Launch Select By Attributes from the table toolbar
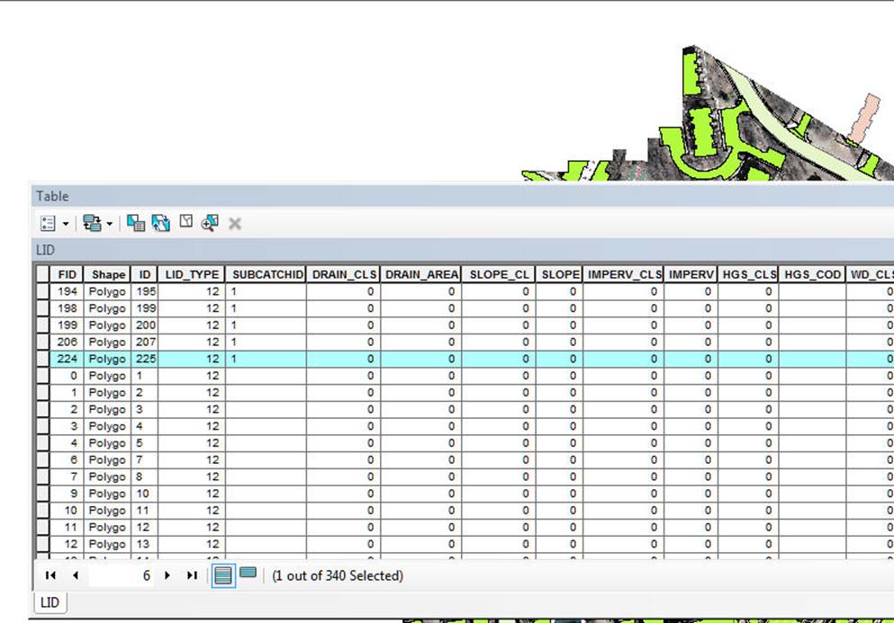The image size is (894, 623). click(x=137, y=223)
